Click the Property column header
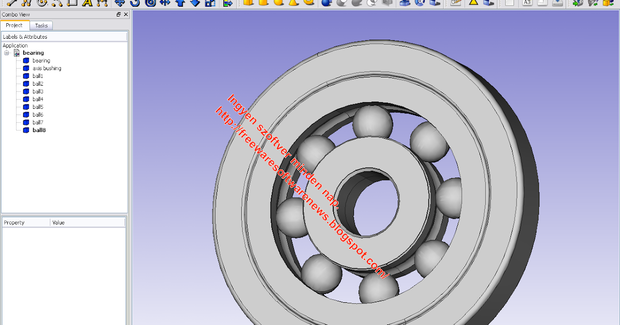 [x=26, y=222]
